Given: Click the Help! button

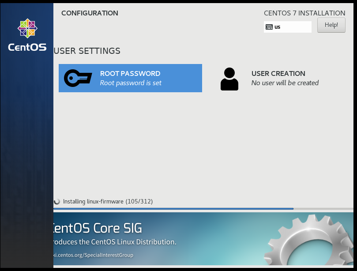Looking at the screenshot, I should pyautogui.click(x=331, y=25).
